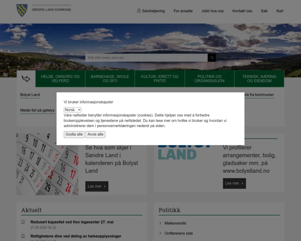Click the magnifier search button in the banner

(x=212, y=58)
